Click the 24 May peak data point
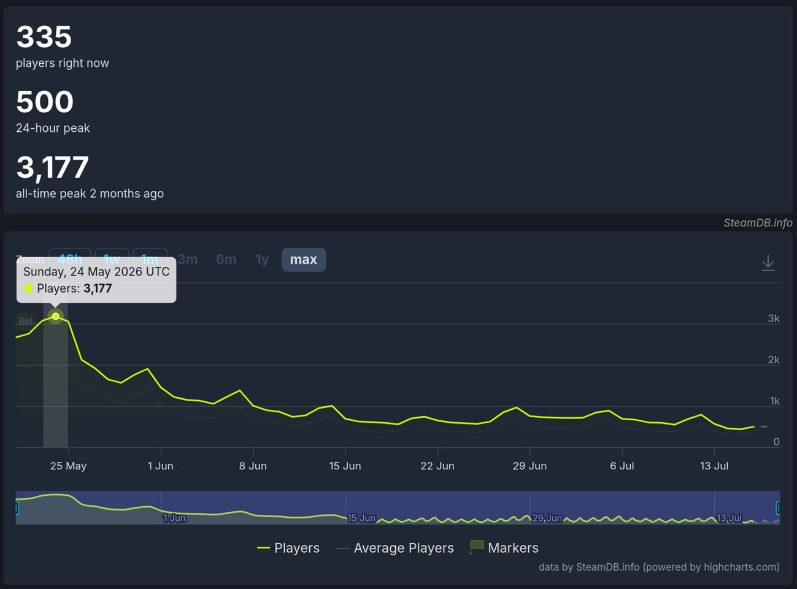The image size is (797, 589). 56,316
